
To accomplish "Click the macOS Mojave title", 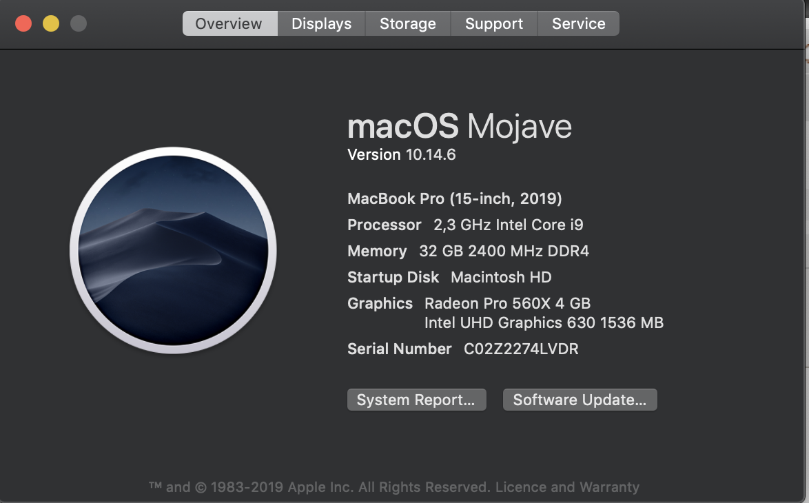I will pos(460,126).
